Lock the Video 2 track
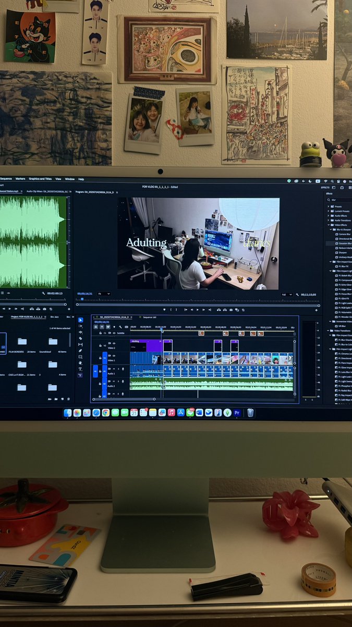 pyautogui.click(x=100, y=345)
